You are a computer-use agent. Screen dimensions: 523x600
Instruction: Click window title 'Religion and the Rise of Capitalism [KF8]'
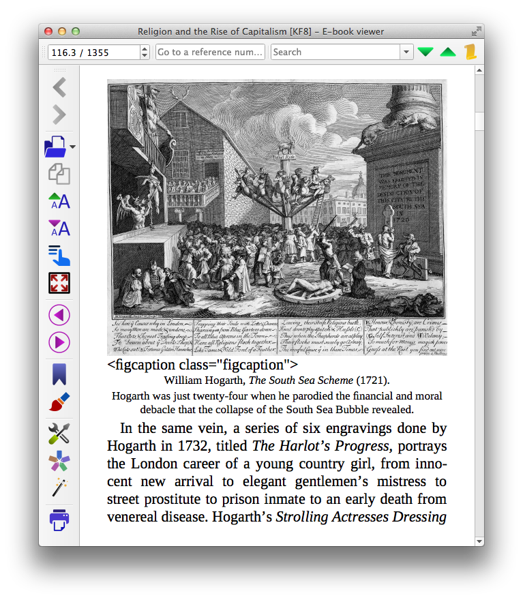[224, 31]
